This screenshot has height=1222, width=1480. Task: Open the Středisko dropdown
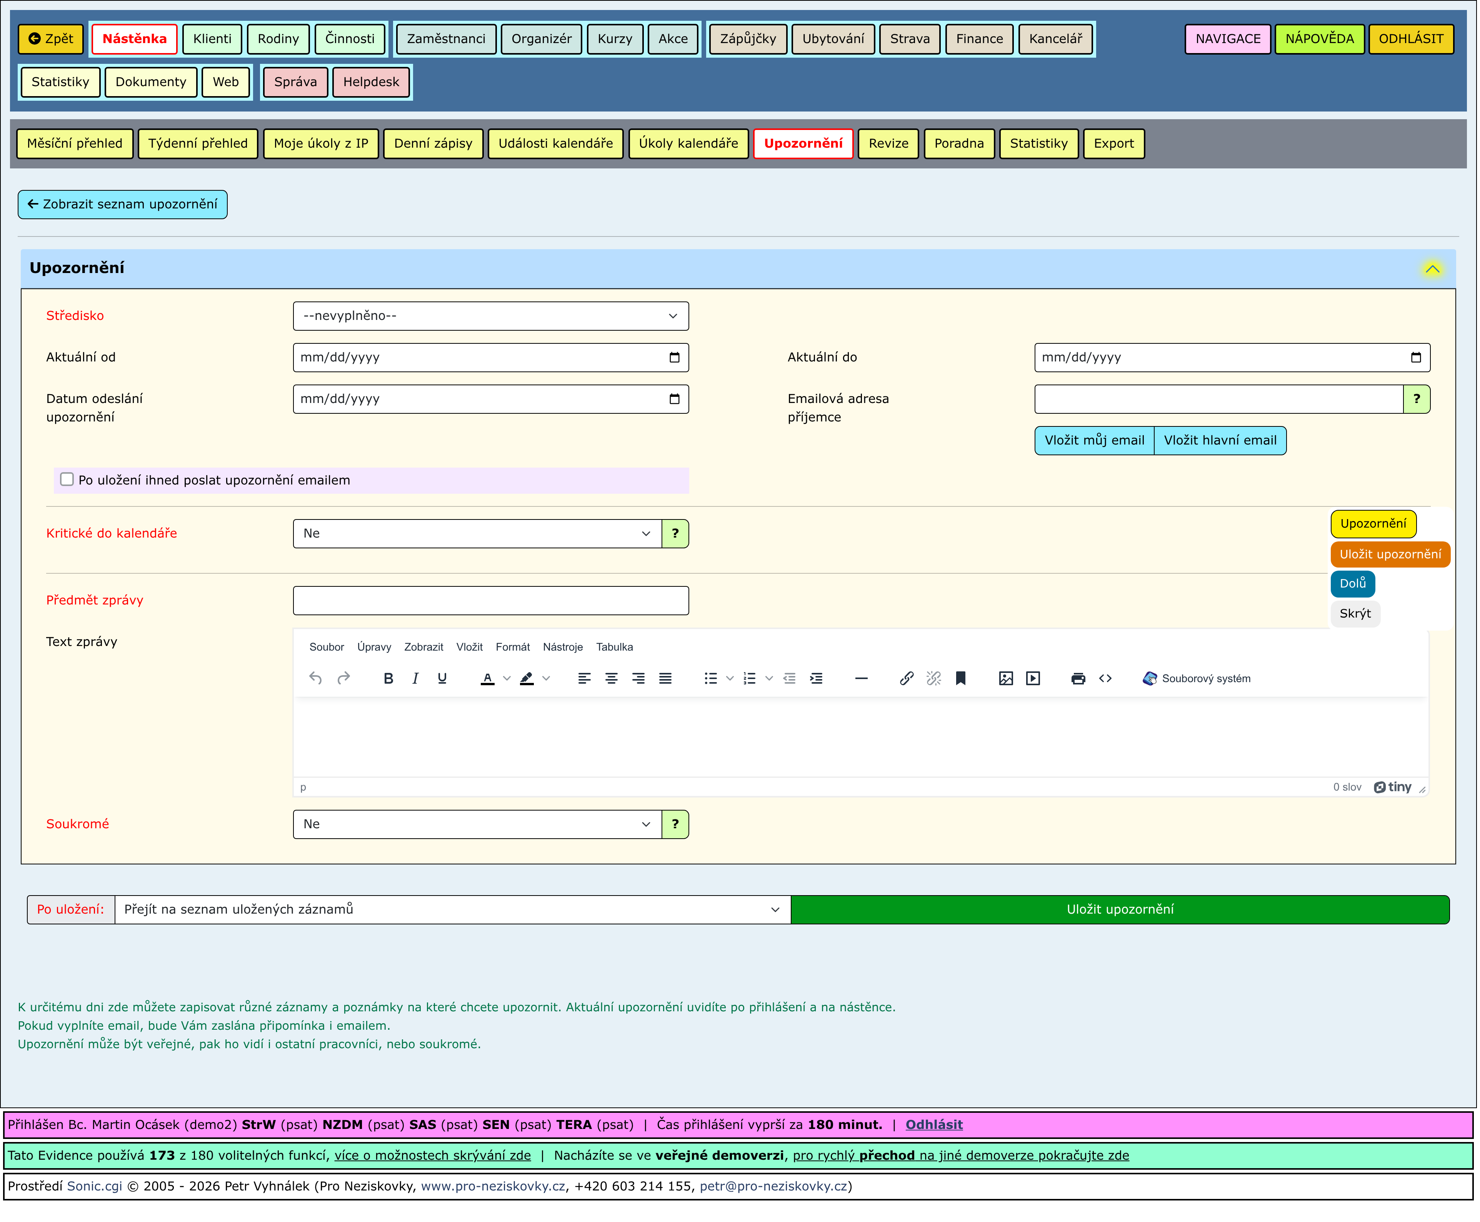tap(490, 316)
